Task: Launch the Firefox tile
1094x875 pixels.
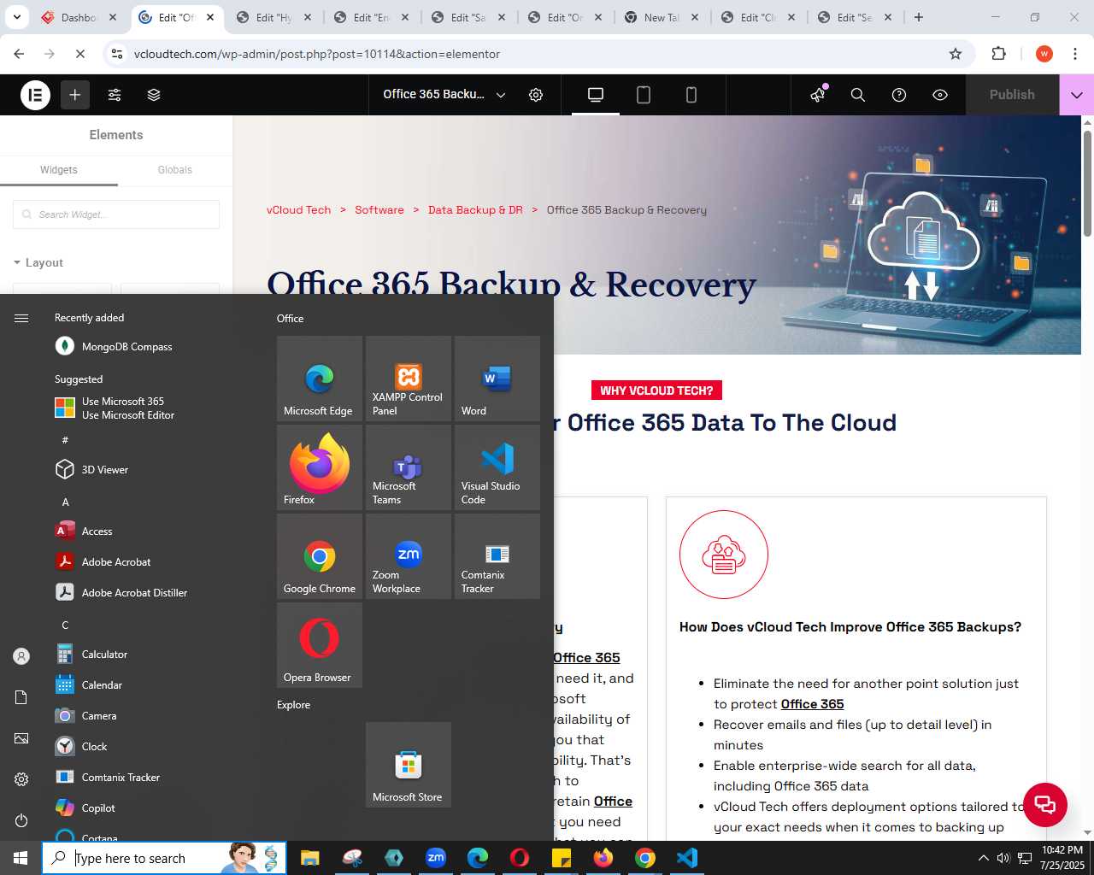Action: (x=320, y=467)
